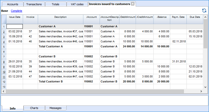Select the Base view

tap(5, 11)
